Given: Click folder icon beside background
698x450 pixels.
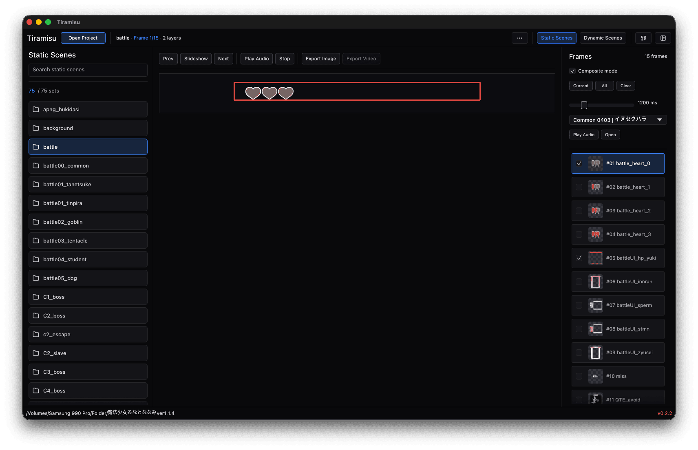Looking at the screenshot, I should click(36, 128).
